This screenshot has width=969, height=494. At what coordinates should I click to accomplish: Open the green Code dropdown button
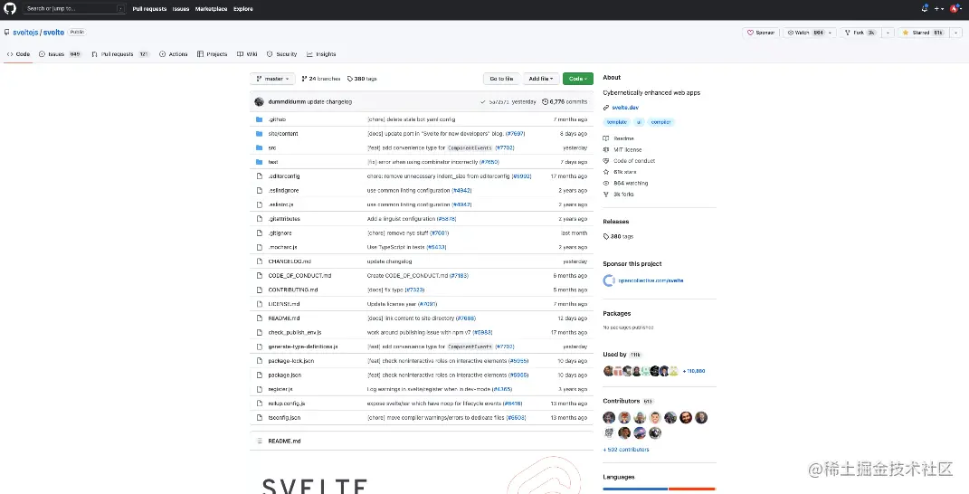coord(578,79)
